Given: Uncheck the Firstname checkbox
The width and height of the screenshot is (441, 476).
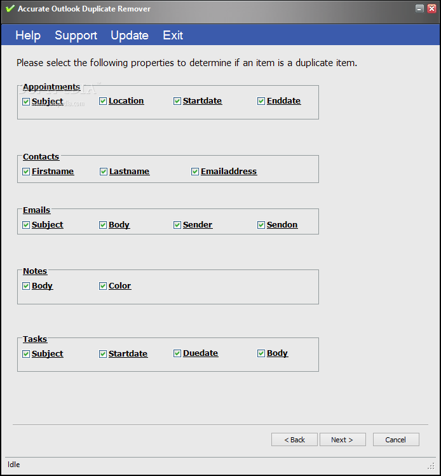Looking at the screenshot, I should (26, 172).
